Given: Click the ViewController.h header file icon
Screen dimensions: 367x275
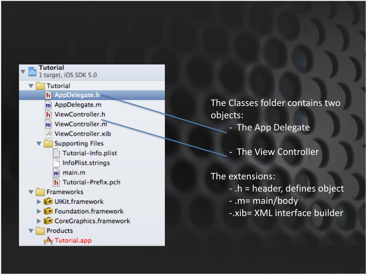Looking at the screenshot, I should (48, 115).
